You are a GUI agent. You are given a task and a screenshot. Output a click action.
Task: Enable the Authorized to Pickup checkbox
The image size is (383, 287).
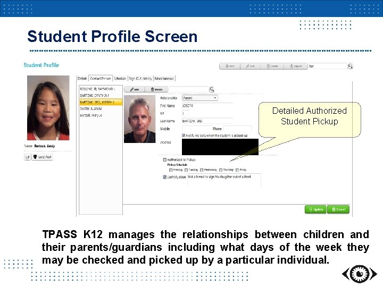[x=164, y=159]
